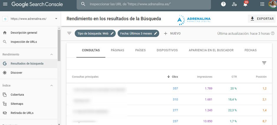Click the 277 clicks value
This screenshot has width=277, height=125.
pos(175,110)
